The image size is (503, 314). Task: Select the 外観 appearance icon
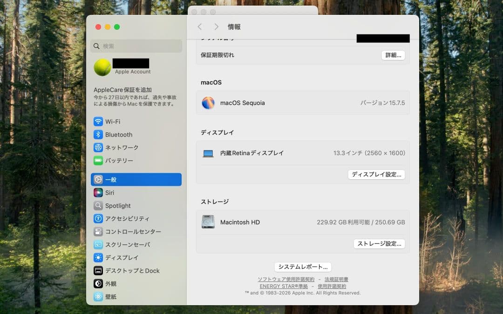point(98,284)
